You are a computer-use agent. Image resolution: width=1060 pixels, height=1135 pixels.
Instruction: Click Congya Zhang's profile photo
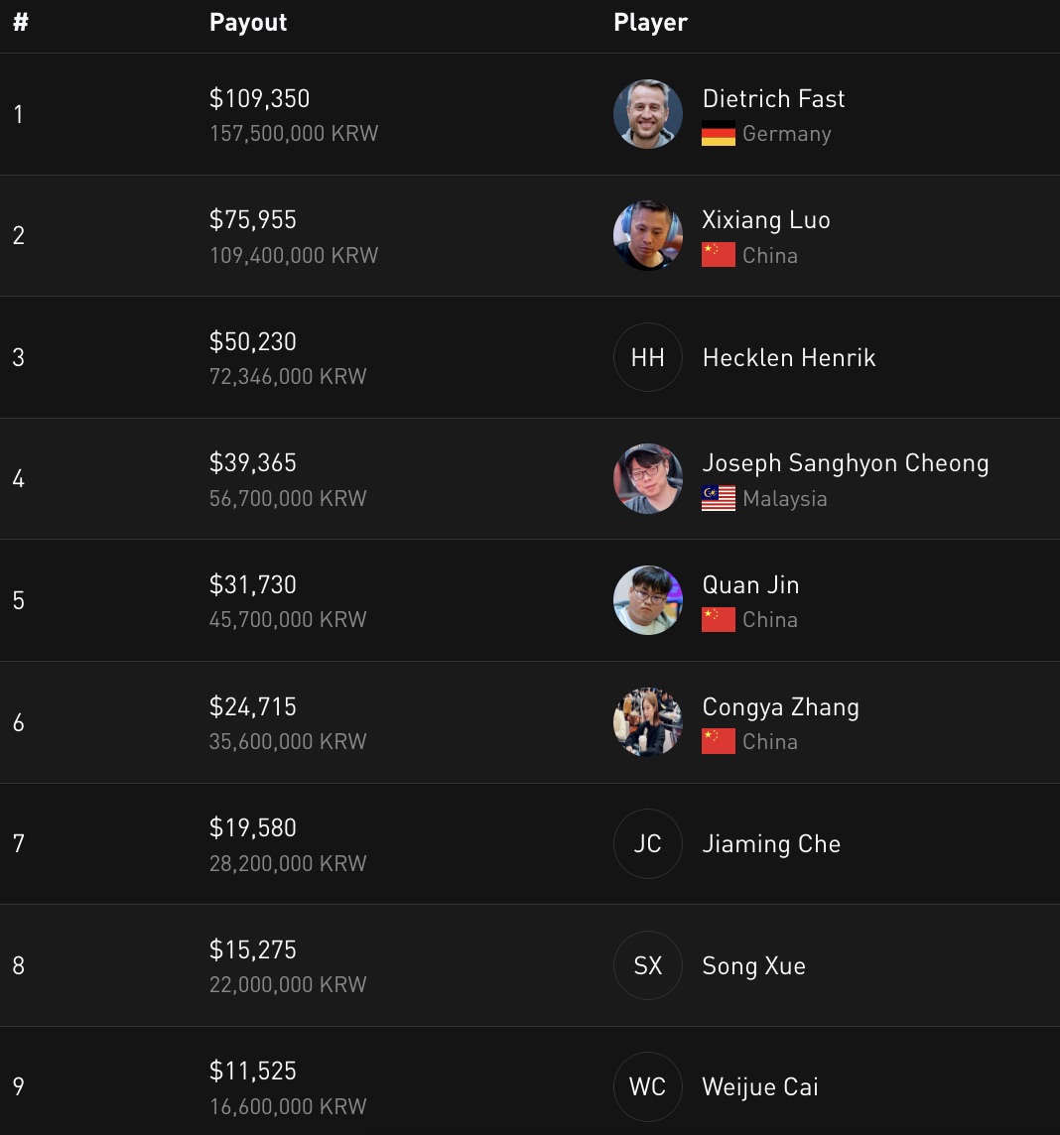[x=647, y=722]
